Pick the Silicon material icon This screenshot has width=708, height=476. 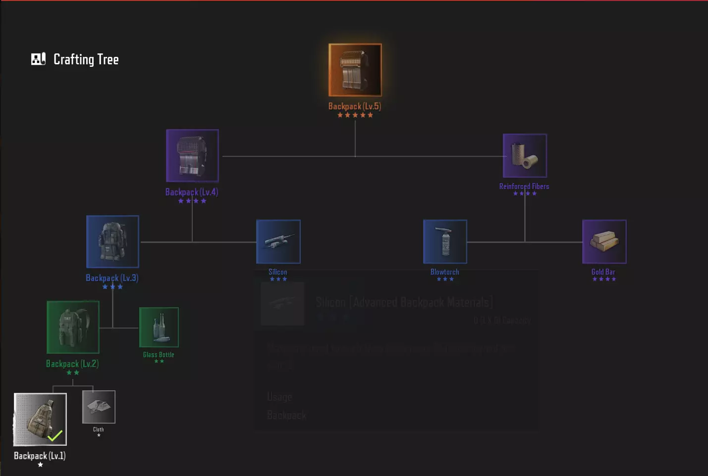click(x=278, y=241)
